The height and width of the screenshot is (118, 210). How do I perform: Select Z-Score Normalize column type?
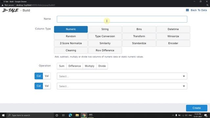click(x=71, y=43)
